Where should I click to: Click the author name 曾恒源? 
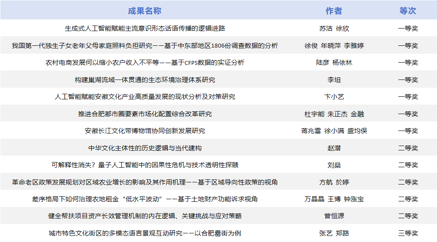click(334, 216)
